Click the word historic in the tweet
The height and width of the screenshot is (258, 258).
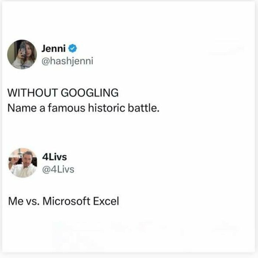click(107, 108)
